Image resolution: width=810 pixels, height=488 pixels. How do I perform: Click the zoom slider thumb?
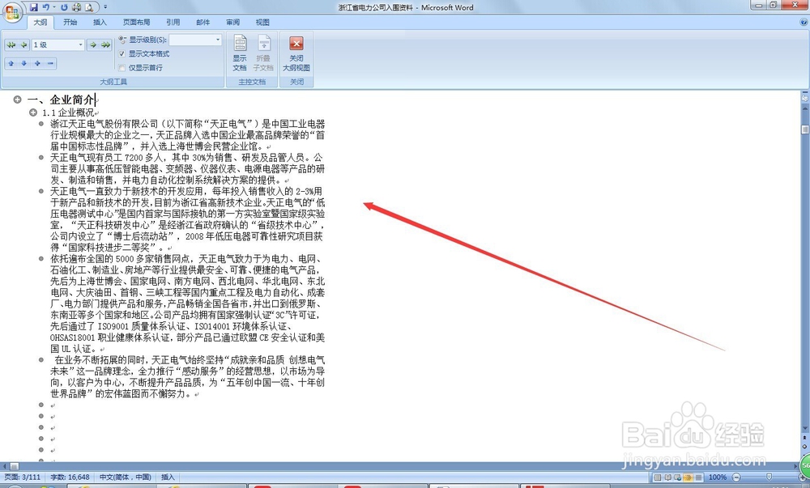(769, 477)
